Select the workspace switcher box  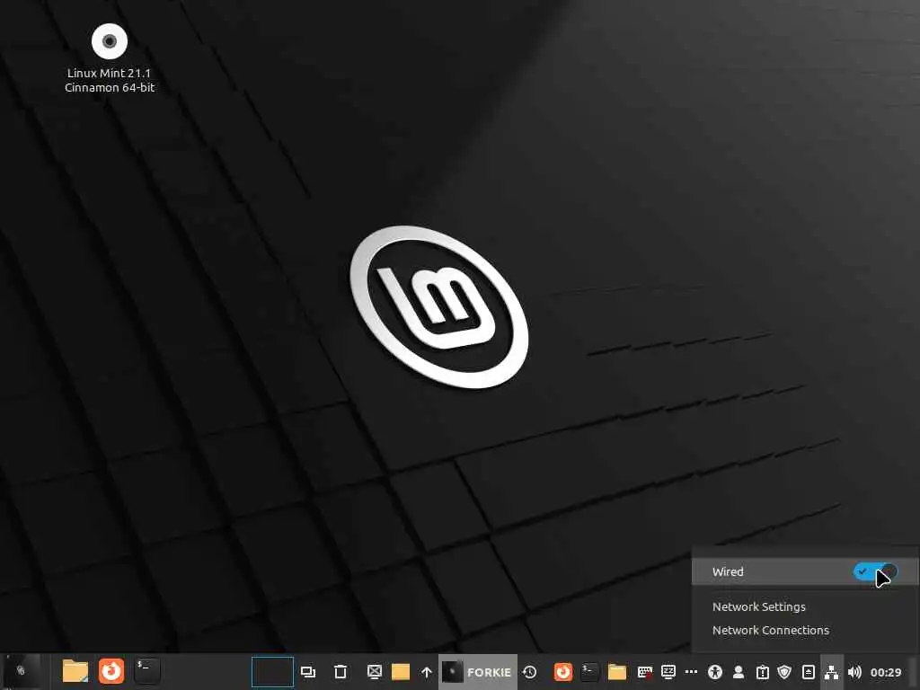(273, 672)
